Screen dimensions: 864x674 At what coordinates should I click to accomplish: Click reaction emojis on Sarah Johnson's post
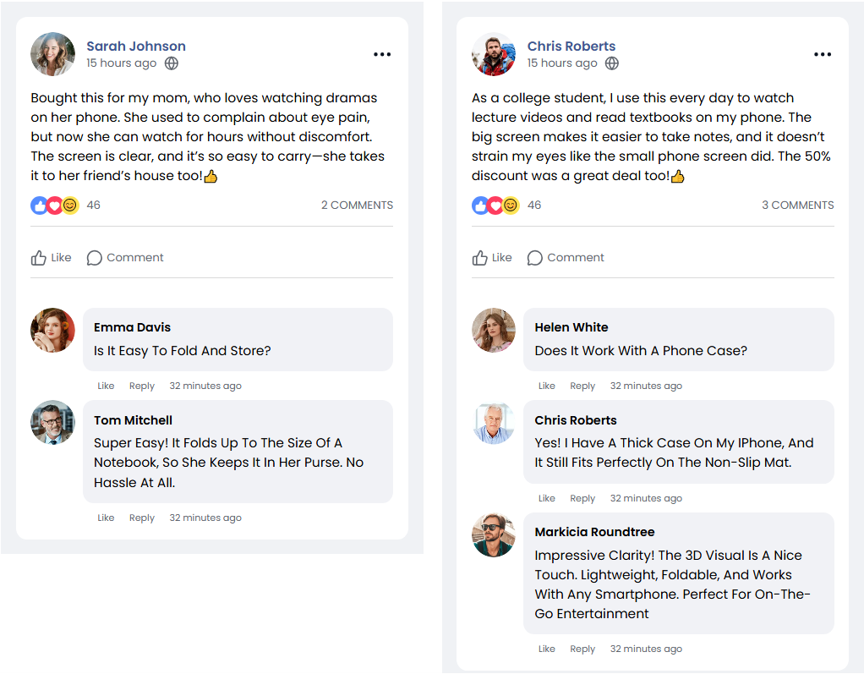tap(55, 205)
